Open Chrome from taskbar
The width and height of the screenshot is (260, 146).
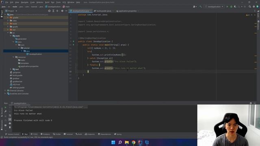tap(134, 142)
